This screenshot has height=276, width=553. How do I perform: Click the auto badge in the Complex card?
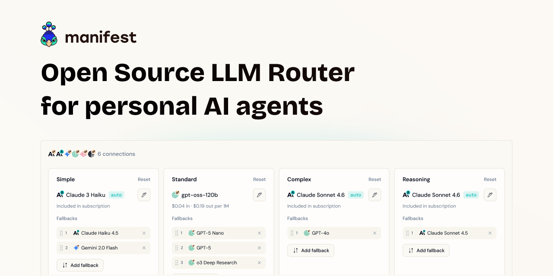(356, 195)
